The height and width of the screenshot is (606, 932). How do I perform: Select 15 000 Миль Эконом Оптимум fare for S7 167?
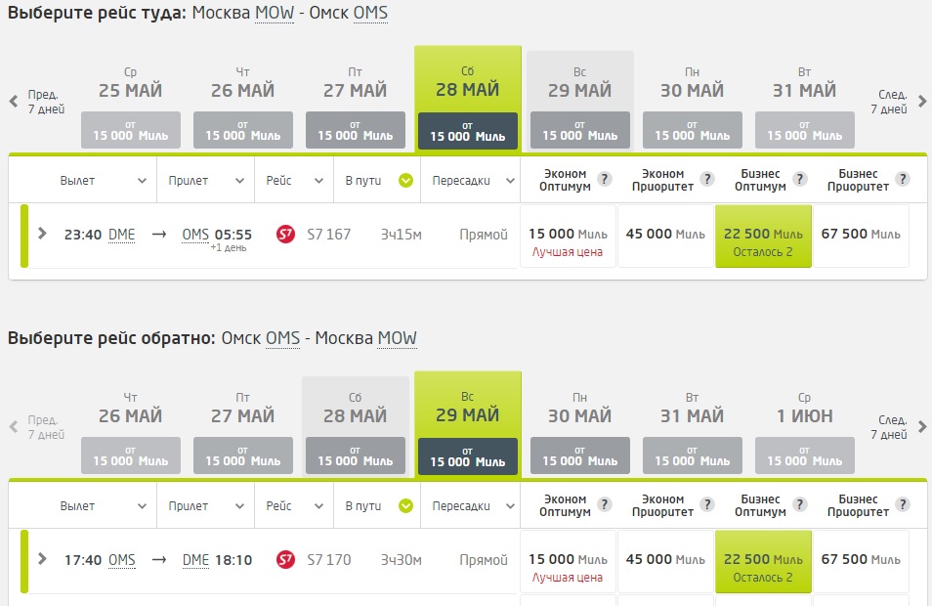(568, 237)
